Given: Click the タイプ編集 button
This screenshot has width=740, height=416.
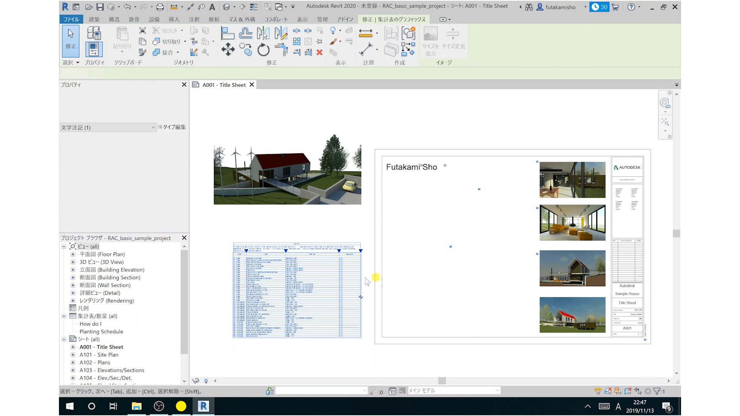Looking at the screenshot, I should pos(172,127).
